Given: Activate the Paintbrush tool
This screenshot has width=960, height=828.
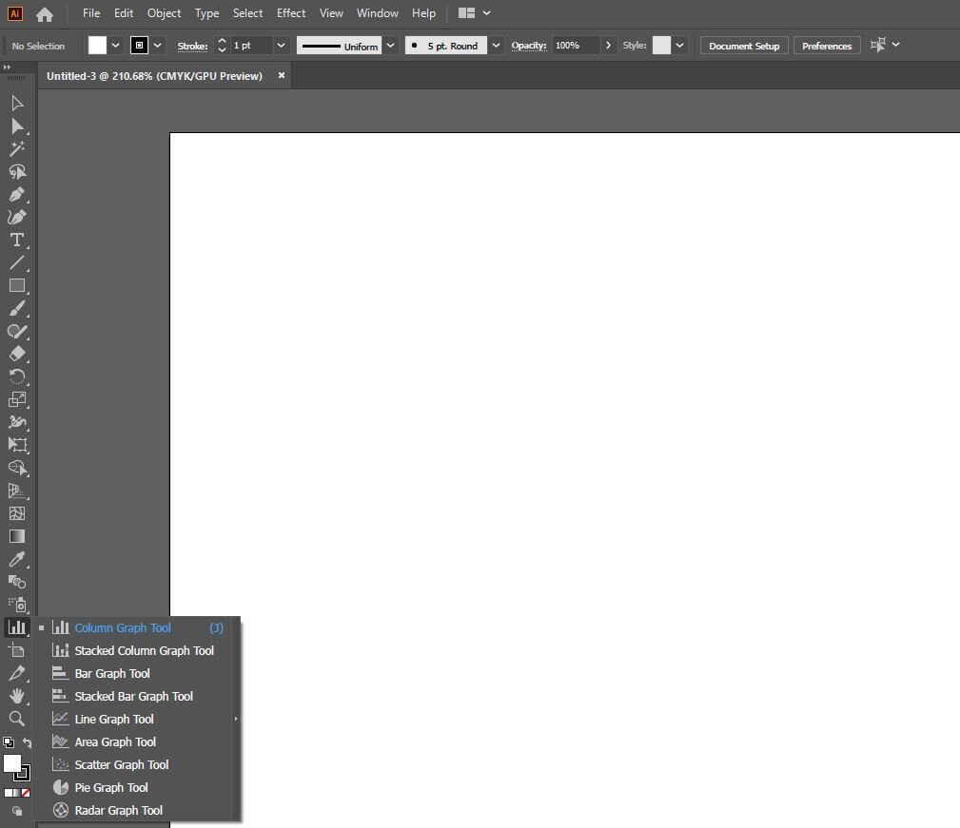Looking at the screenshot, I should pyautogui.click(x=17, y=309).
